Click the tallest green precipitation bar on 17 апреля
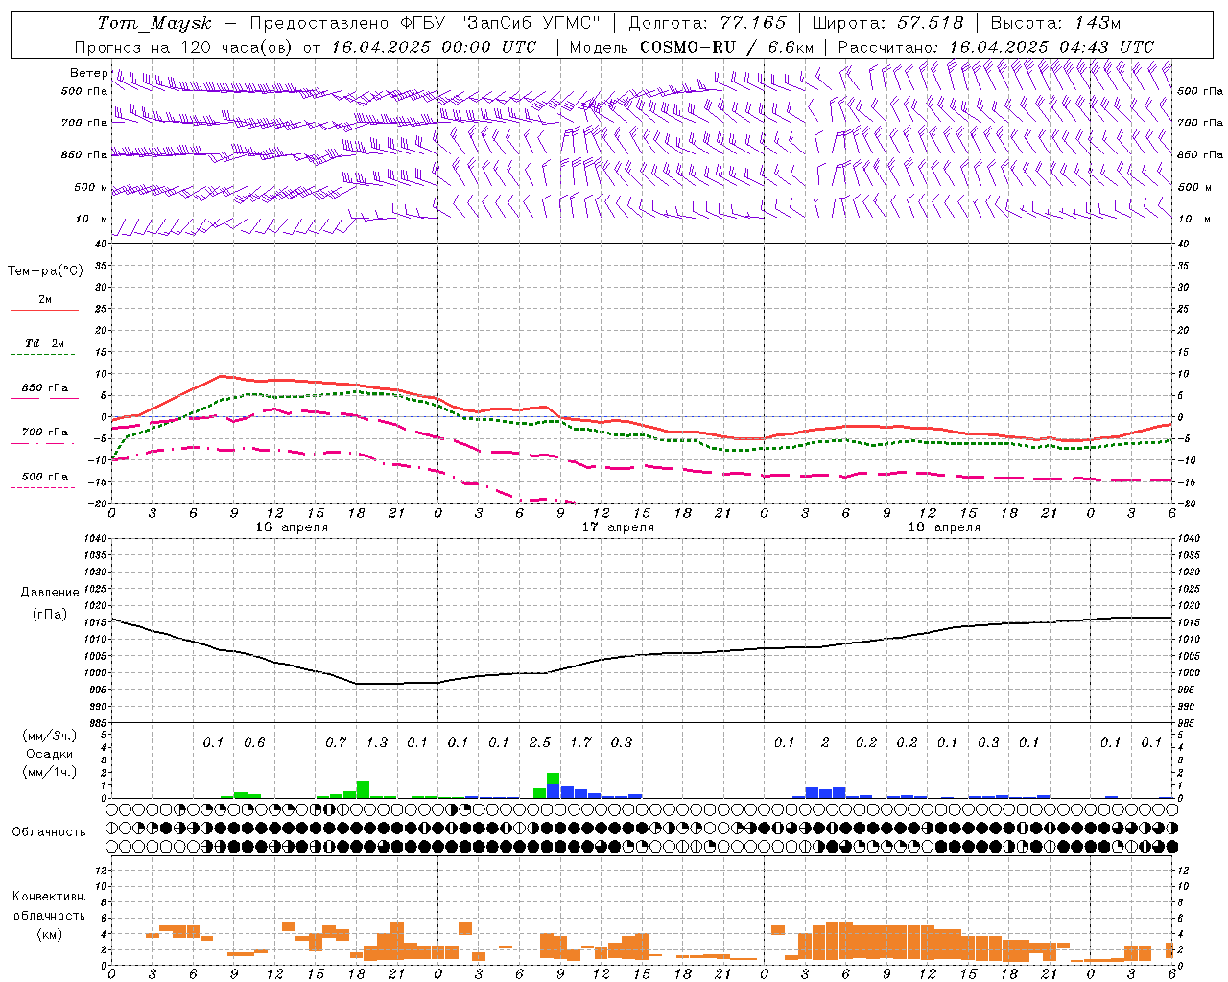Screen dimensions: 1228x982 [554, 779]
